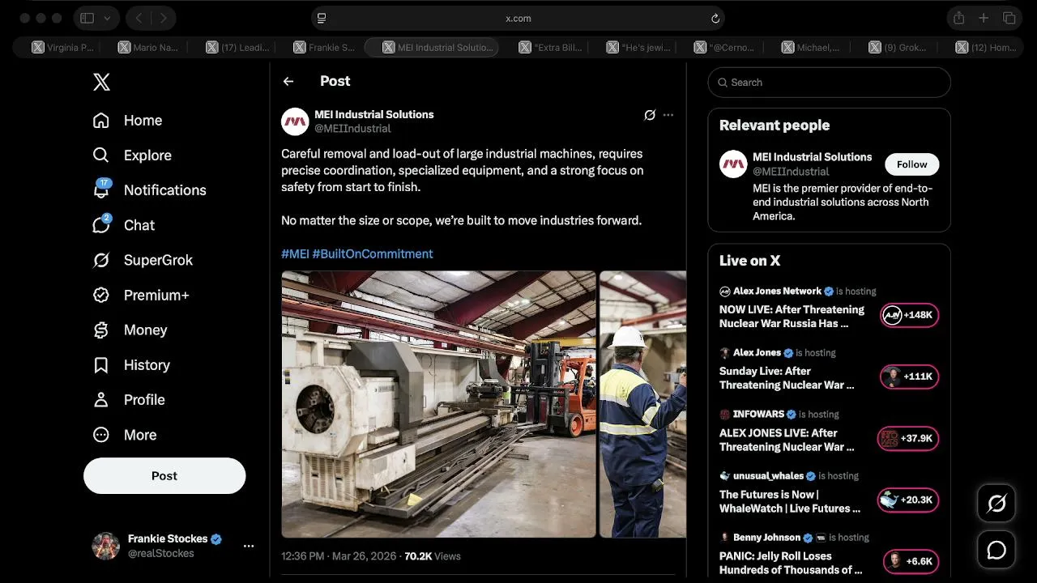Switch to the Michael,... tab
Image resolution: width=1037 pixels, height=583 pixels.
point(812,48)
